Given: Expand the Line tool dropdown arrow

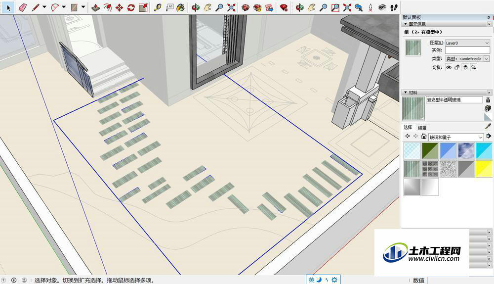Looking at the screenshot, I should (x=44, y=6).
